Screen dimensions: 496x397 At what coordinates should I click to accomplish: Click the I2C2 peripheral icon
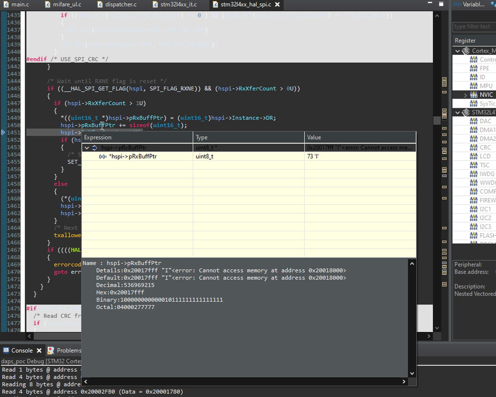pyautogui.click(x=474, y=218)
